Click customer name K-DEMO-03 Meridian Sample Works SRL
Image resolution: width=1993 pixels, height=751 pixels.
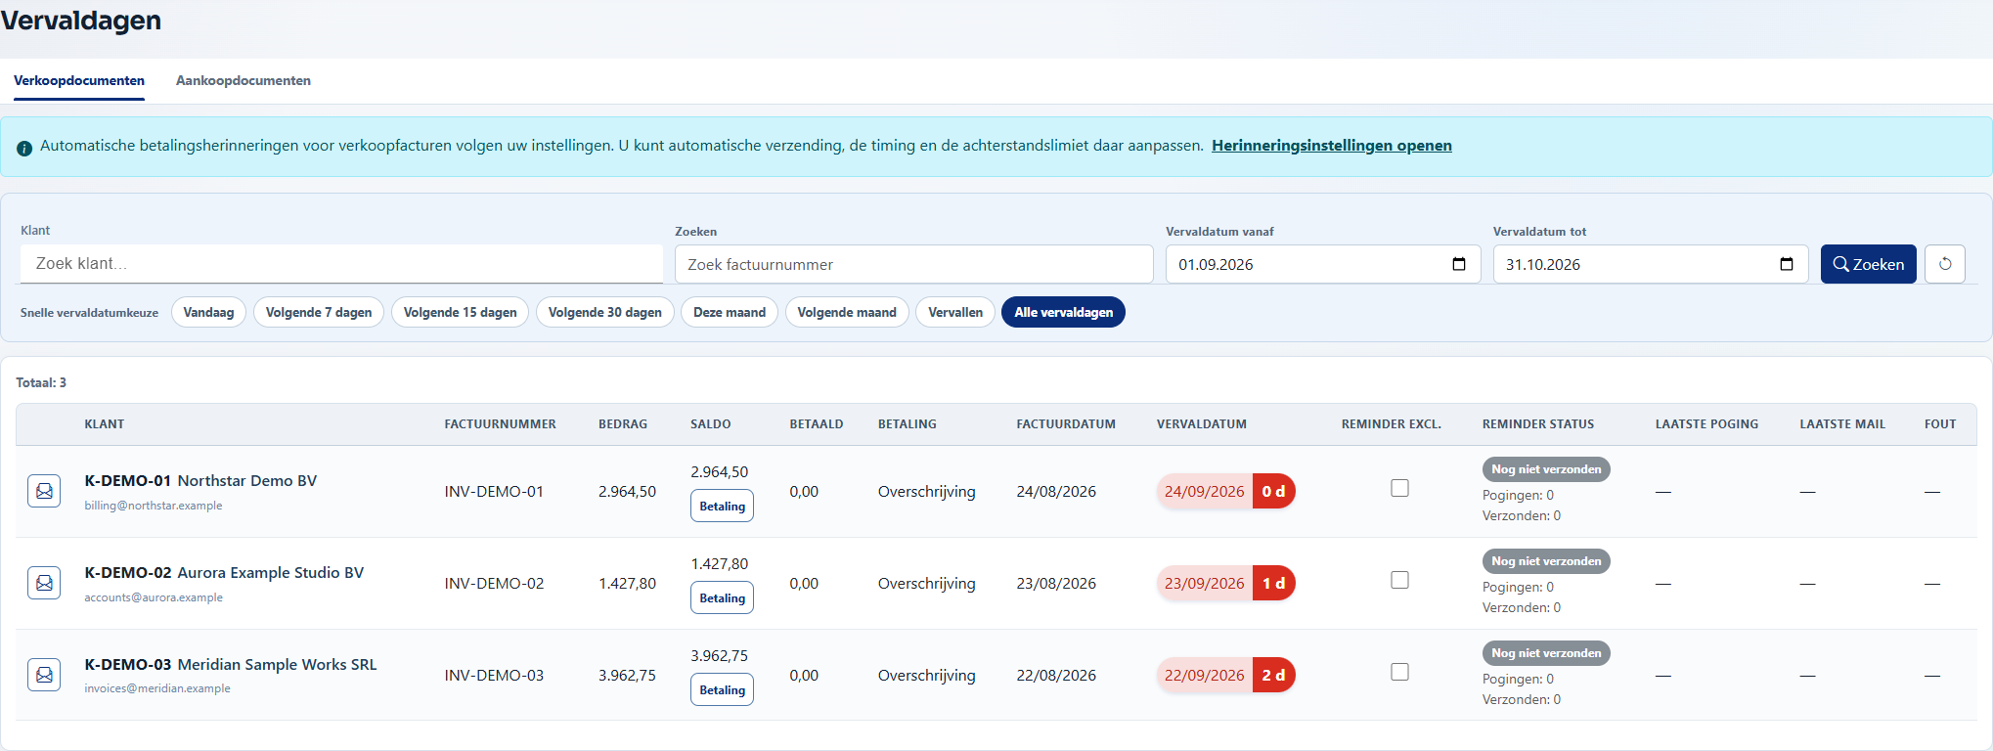[231, 665]
